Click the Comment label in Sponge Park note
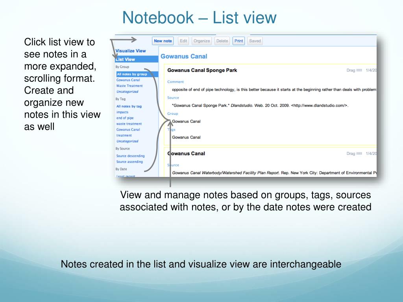 point(176,82)
